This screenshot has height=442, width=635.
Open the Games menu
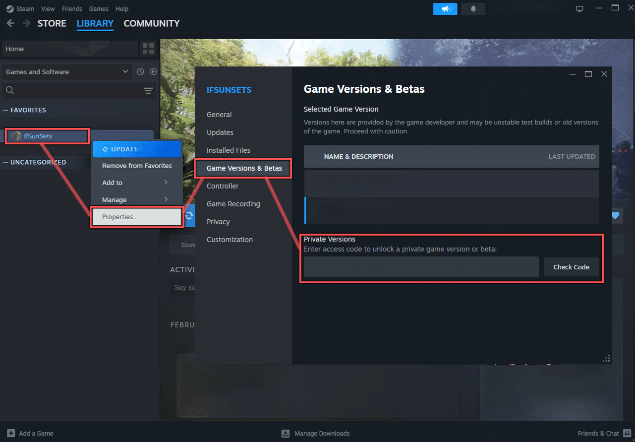99,9
